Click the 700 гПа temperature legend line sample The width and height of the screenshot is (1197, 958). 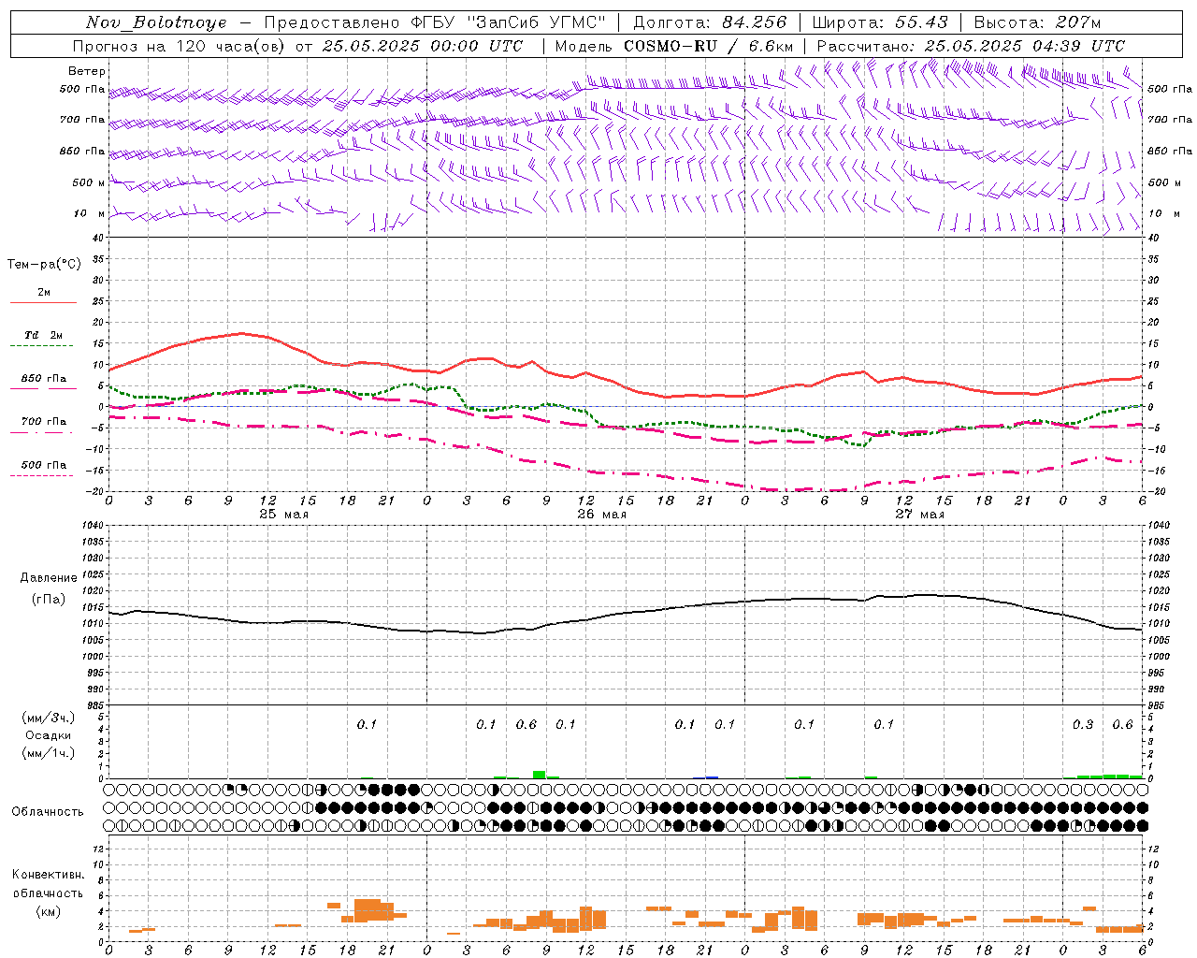tap(43, 432)
